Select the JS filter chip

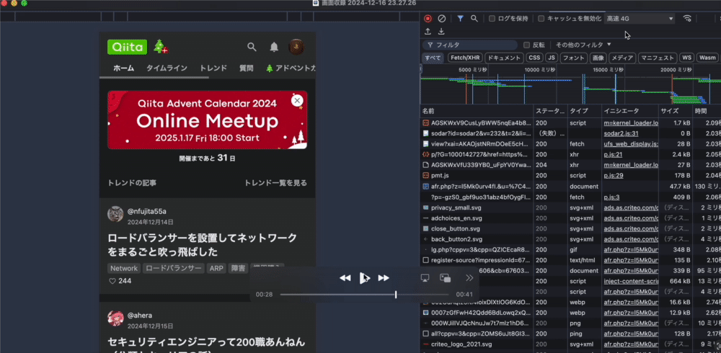(552, 58)
